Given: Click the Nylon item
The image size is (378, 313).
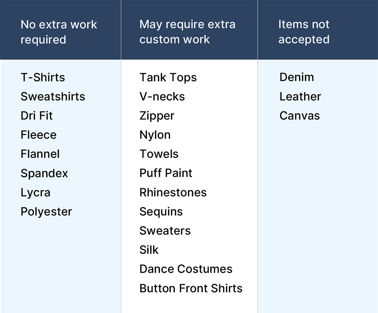Looking at the screenshot, I should [x=155, y=135].
